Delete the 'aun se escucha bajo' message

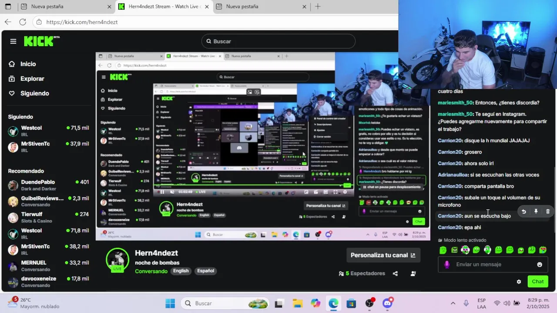tap(547, 212)
